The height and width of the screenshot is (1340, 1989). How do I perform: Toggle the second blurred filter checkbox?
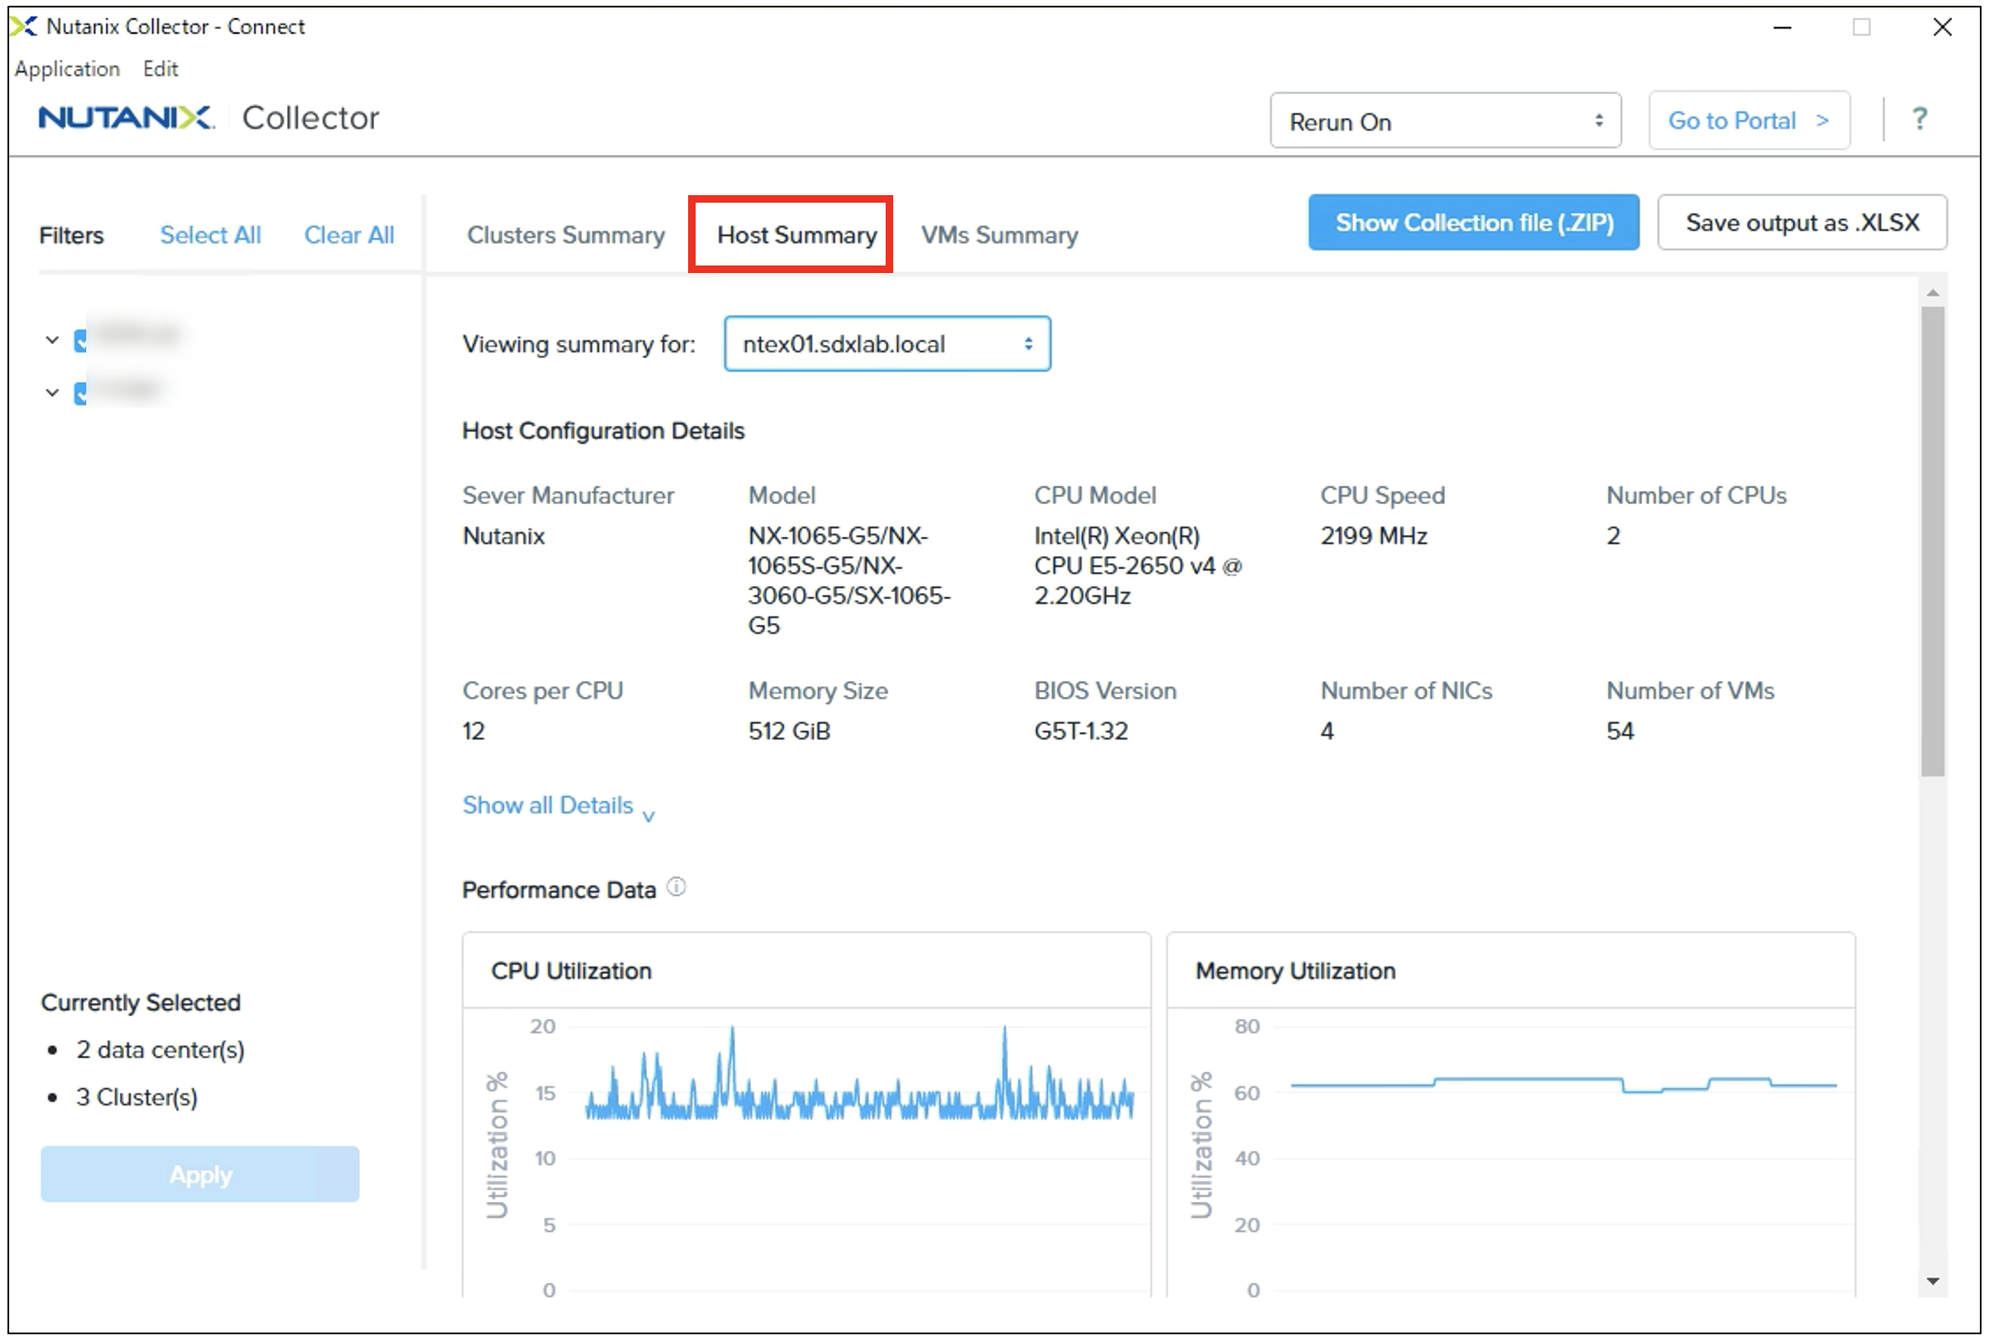pyautogui.click(x=80, y=392)
